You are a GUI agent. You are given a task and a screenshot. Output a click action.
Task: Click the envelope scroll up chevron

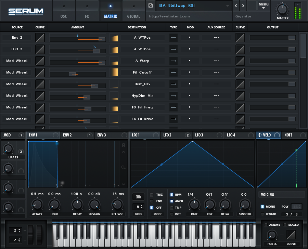tap(123, 152)
